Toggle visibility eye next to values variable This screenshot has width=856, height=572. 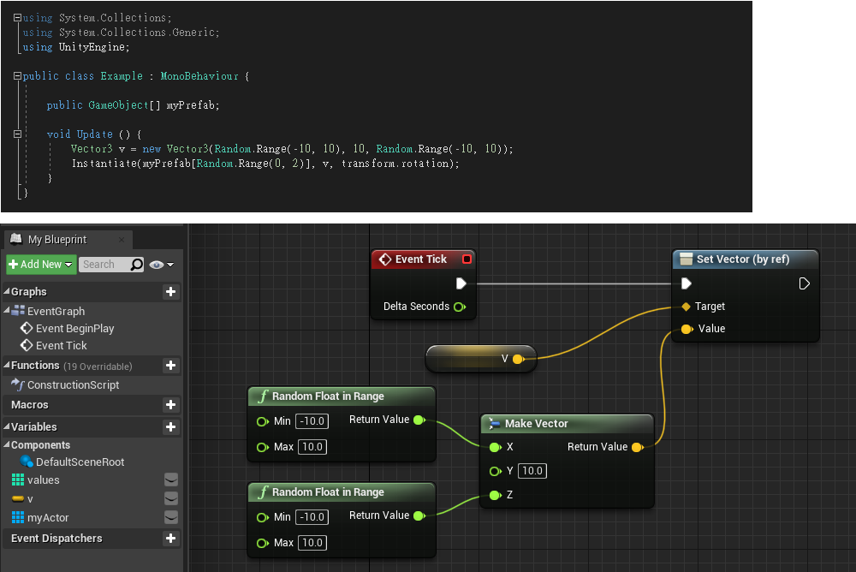(x=171, y=480)
